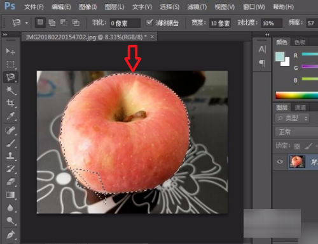Close the IMG20180220154702.jpg document tab

pyautogui.click(x=152, y=37)
